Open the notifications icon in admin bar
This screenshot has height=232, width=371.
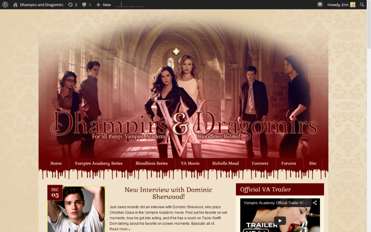320,4
